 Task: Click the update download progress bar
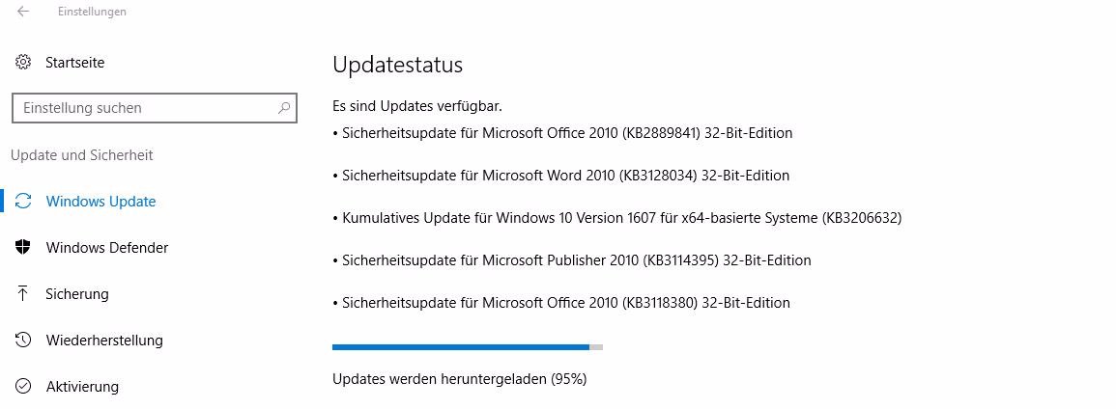[x=468, y=347]
